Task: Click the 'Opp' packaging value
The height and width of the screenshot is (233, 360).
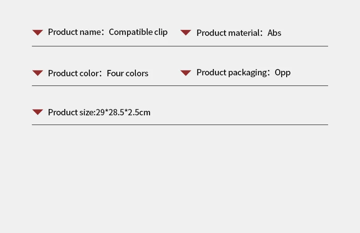Action: click(283, 73)
